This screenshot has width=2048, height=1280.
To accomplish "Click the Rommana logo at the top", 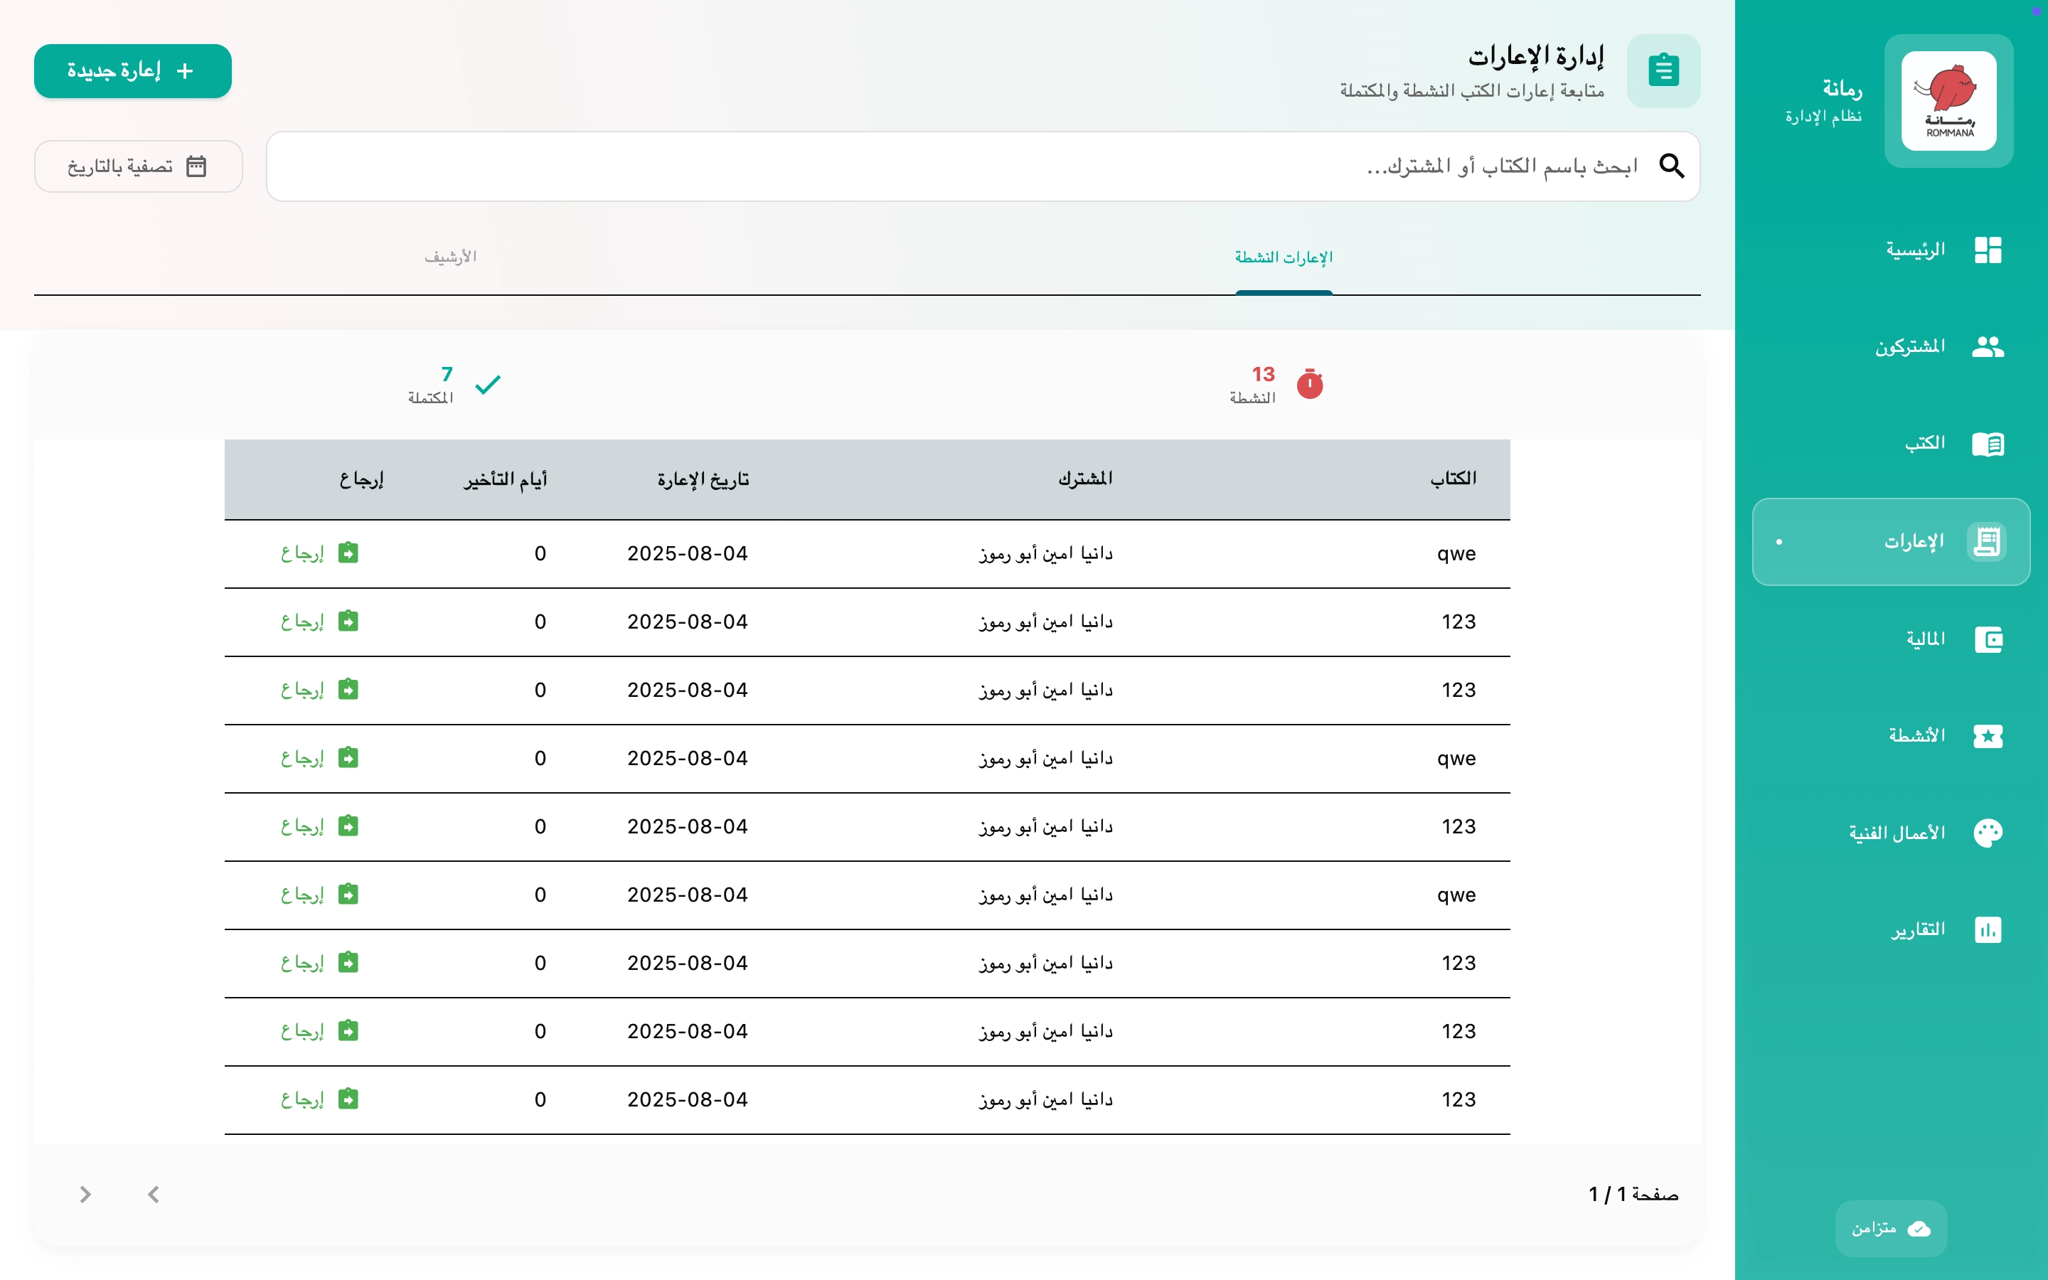I will pyautogui.click(x=1950, y=99).
